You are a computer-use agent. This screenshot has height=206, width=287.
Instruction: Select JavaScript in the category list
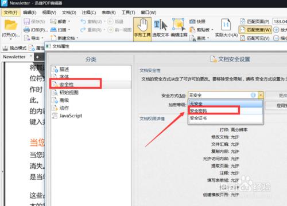tap(91, 116)
